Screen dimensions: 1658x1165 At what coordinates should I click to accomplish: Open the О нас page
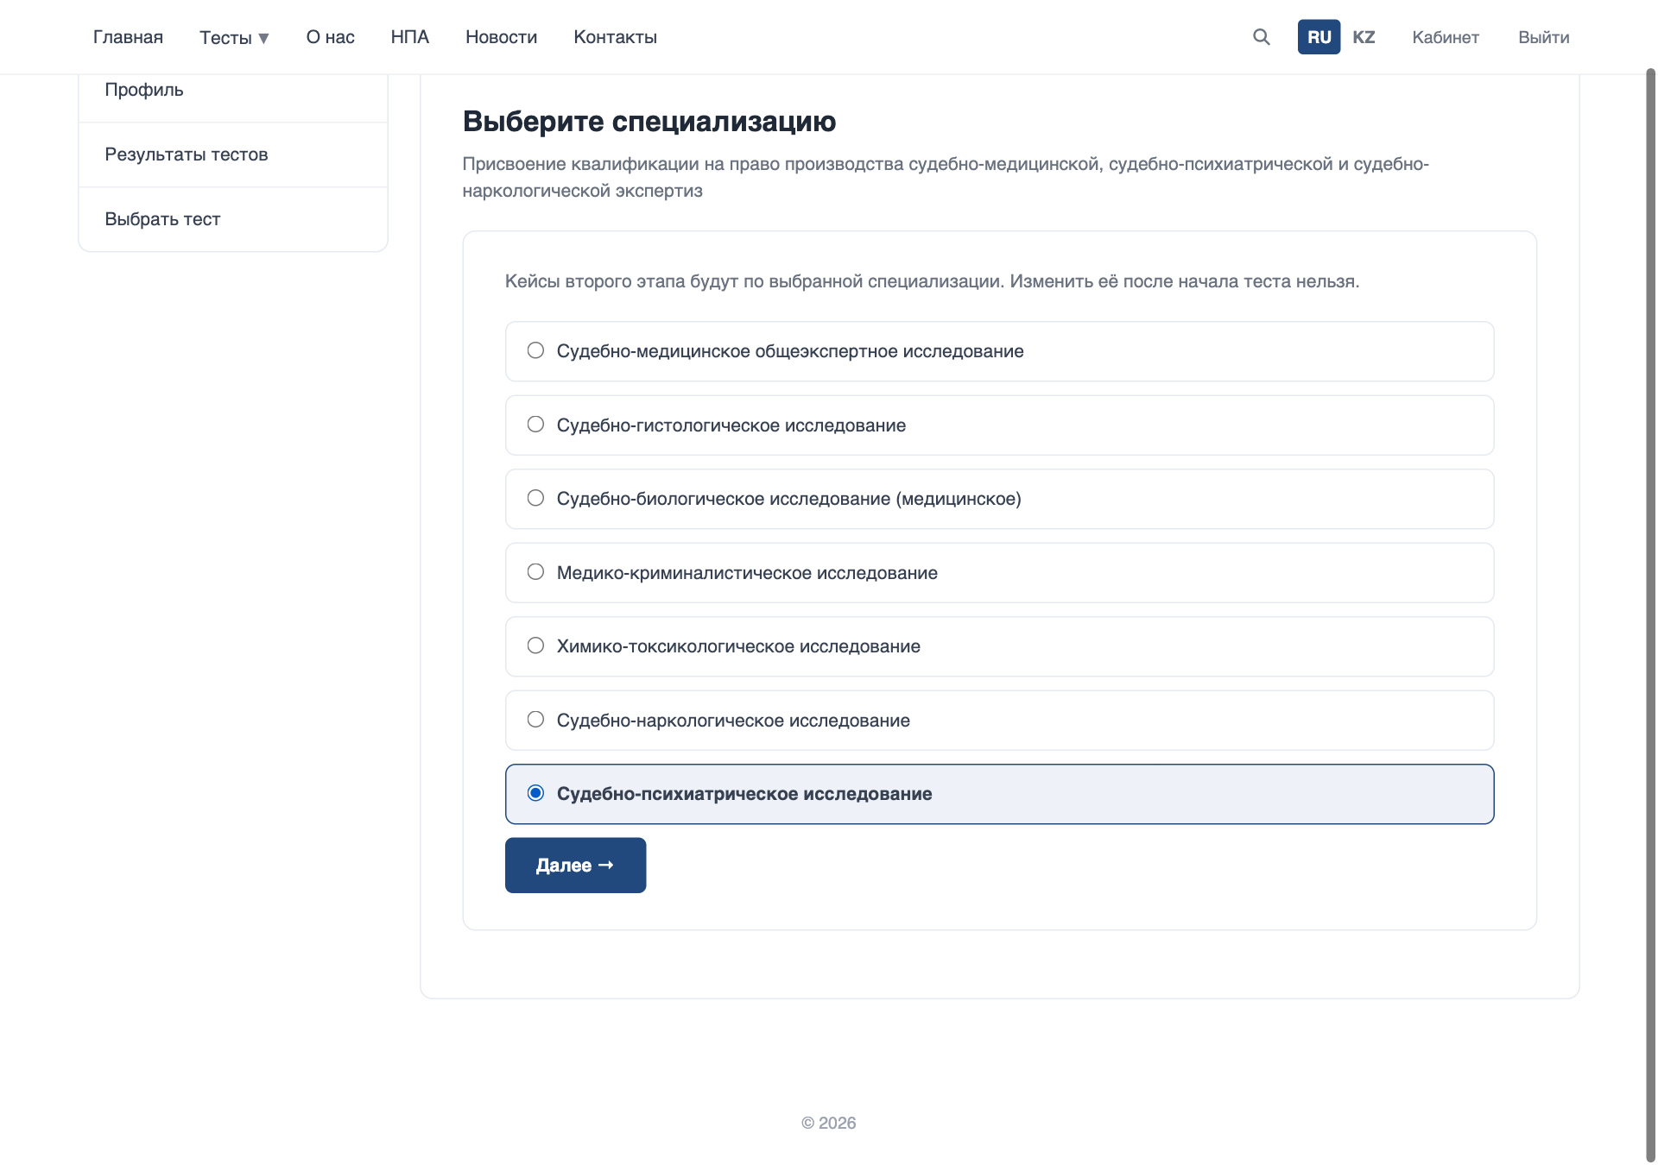331,37
